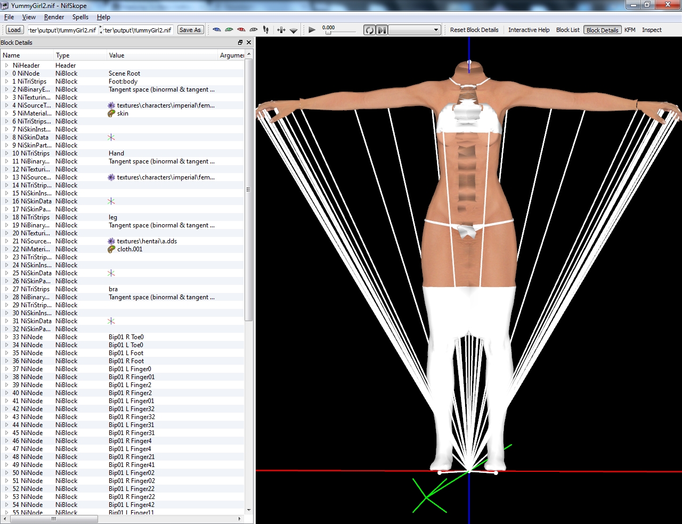This screenshot has height=524, width=682.
Task: Click the material palette icon beside skin
Action: (x=111, y=113)
